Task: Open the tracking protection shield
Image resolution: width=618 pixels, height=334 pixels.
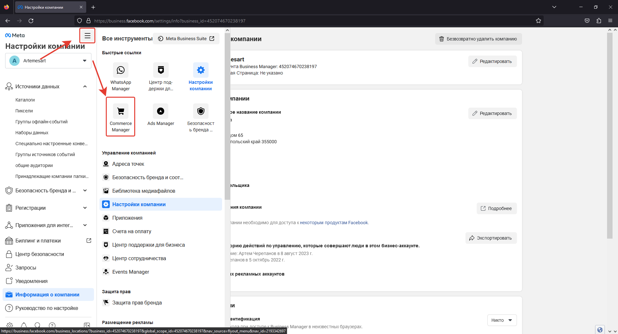Action: coord(80,21)
